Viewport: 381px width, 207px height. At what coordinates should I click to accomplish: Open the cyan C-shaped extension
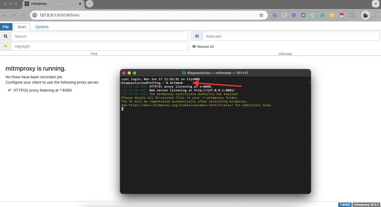pos(313,15)
